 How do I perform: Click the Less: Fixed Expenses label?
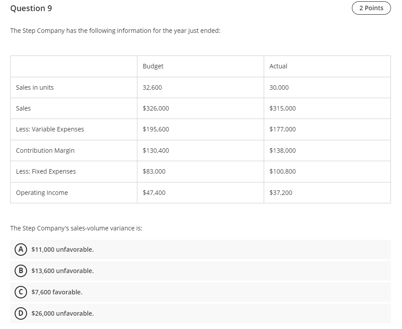point(46,171)
